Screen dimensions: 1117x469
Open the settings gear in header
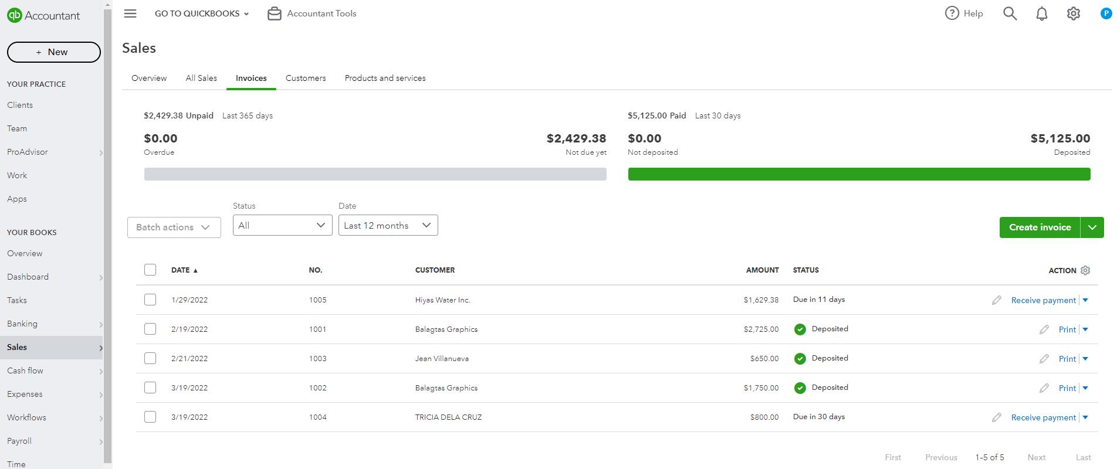pos(1073,13)
